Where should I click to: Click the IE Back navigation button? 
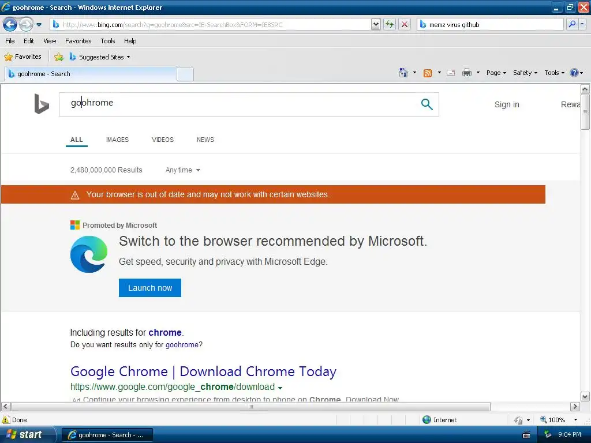tap(10, 25)
